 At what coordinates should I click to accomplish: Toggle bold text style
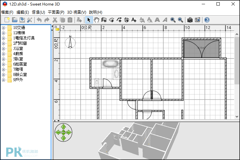coord(157,20)
